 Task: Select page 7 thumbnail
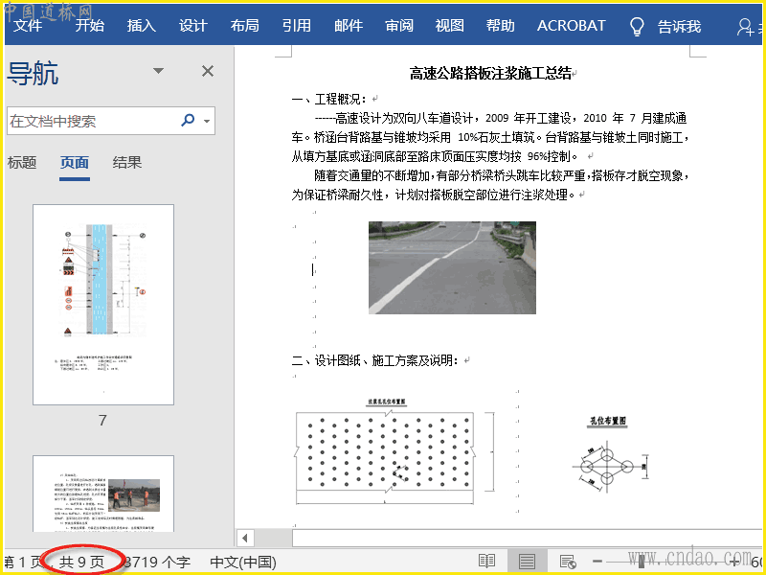coord(103,305)
